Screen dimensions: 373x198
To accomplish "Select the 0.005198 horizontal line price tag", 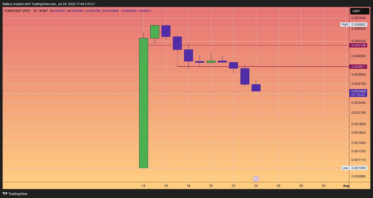I will coord(359,45).
